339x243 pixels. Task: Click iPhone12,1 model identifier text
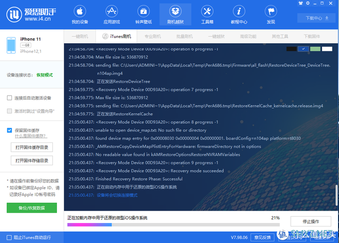pos(31,51)
